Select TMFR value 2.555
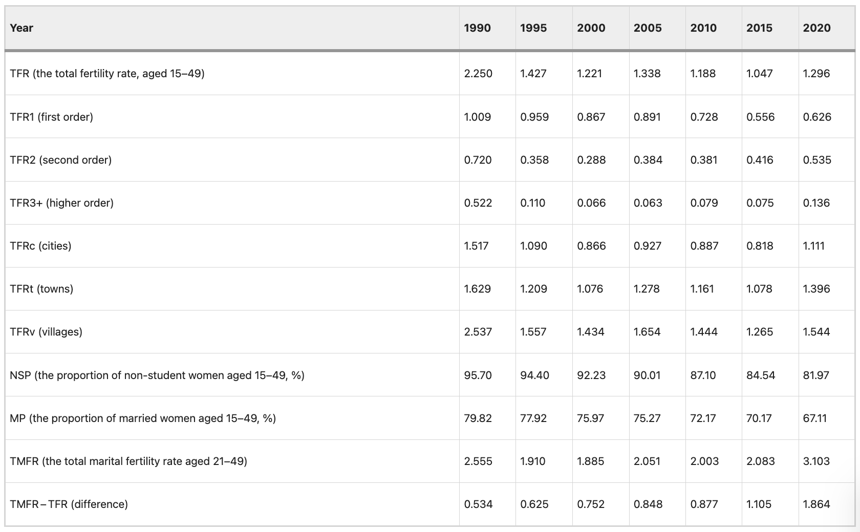Viewport: 860px width, 532px height. click(478, 461)
